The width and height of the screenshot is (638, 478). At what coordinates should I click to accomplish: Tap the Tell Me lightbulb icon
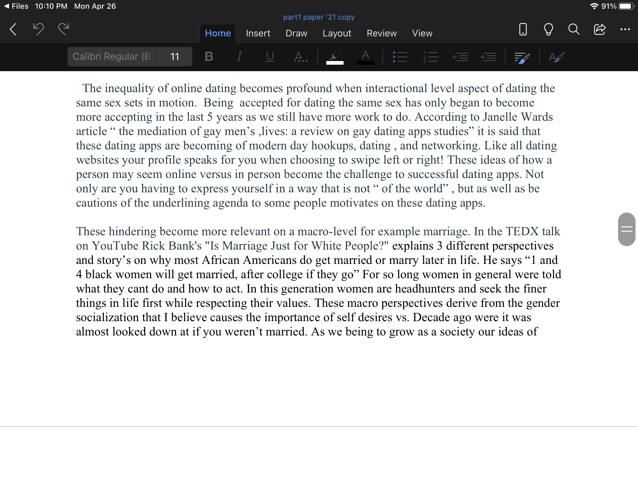point(548,29)
